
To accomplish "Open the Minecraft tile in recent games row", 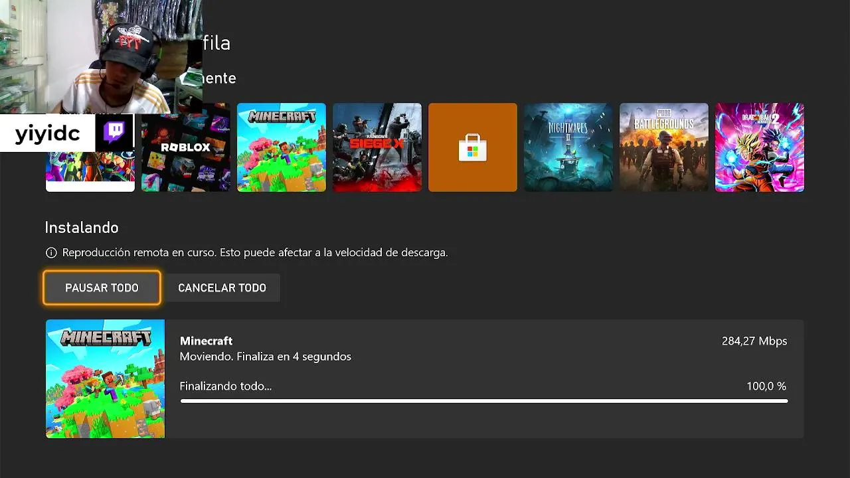I will [282, 147].
